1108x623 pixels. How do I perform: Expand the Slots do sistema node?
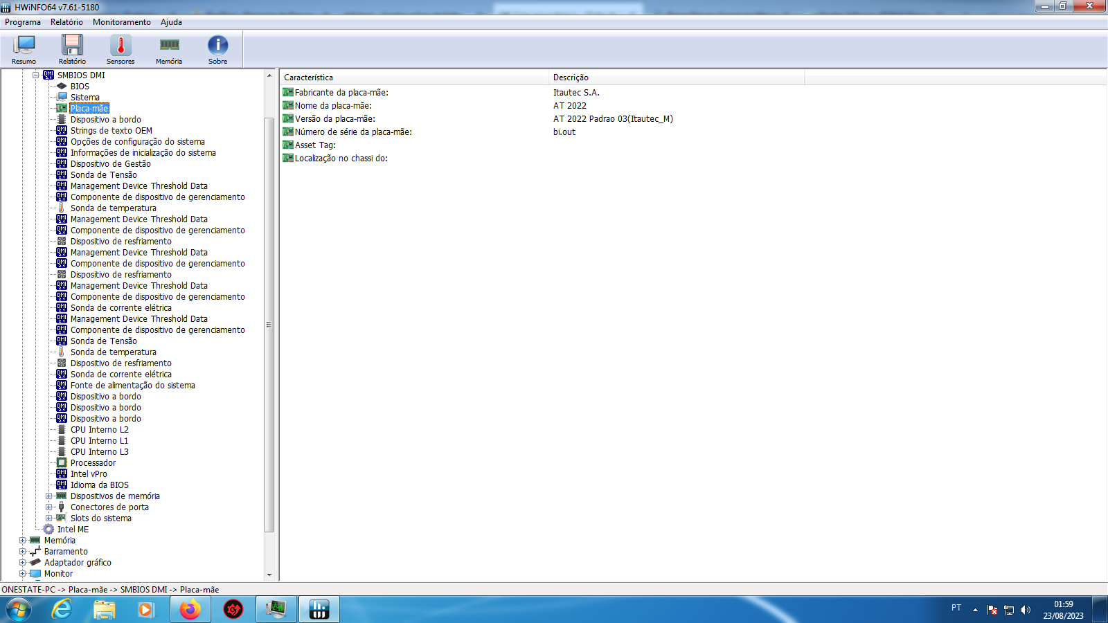coord(49,518)
